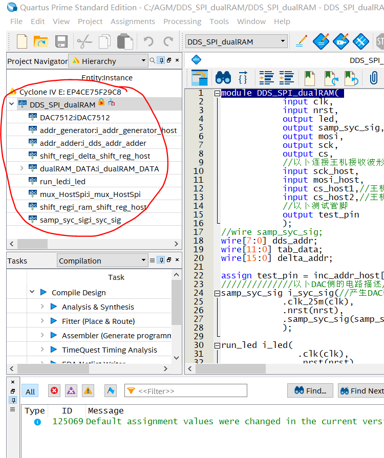Image resolution: width=384 pixels, height=458 pixels.
Task: Pin the Project Navigator panel
Action: click(x=161, y=60)
